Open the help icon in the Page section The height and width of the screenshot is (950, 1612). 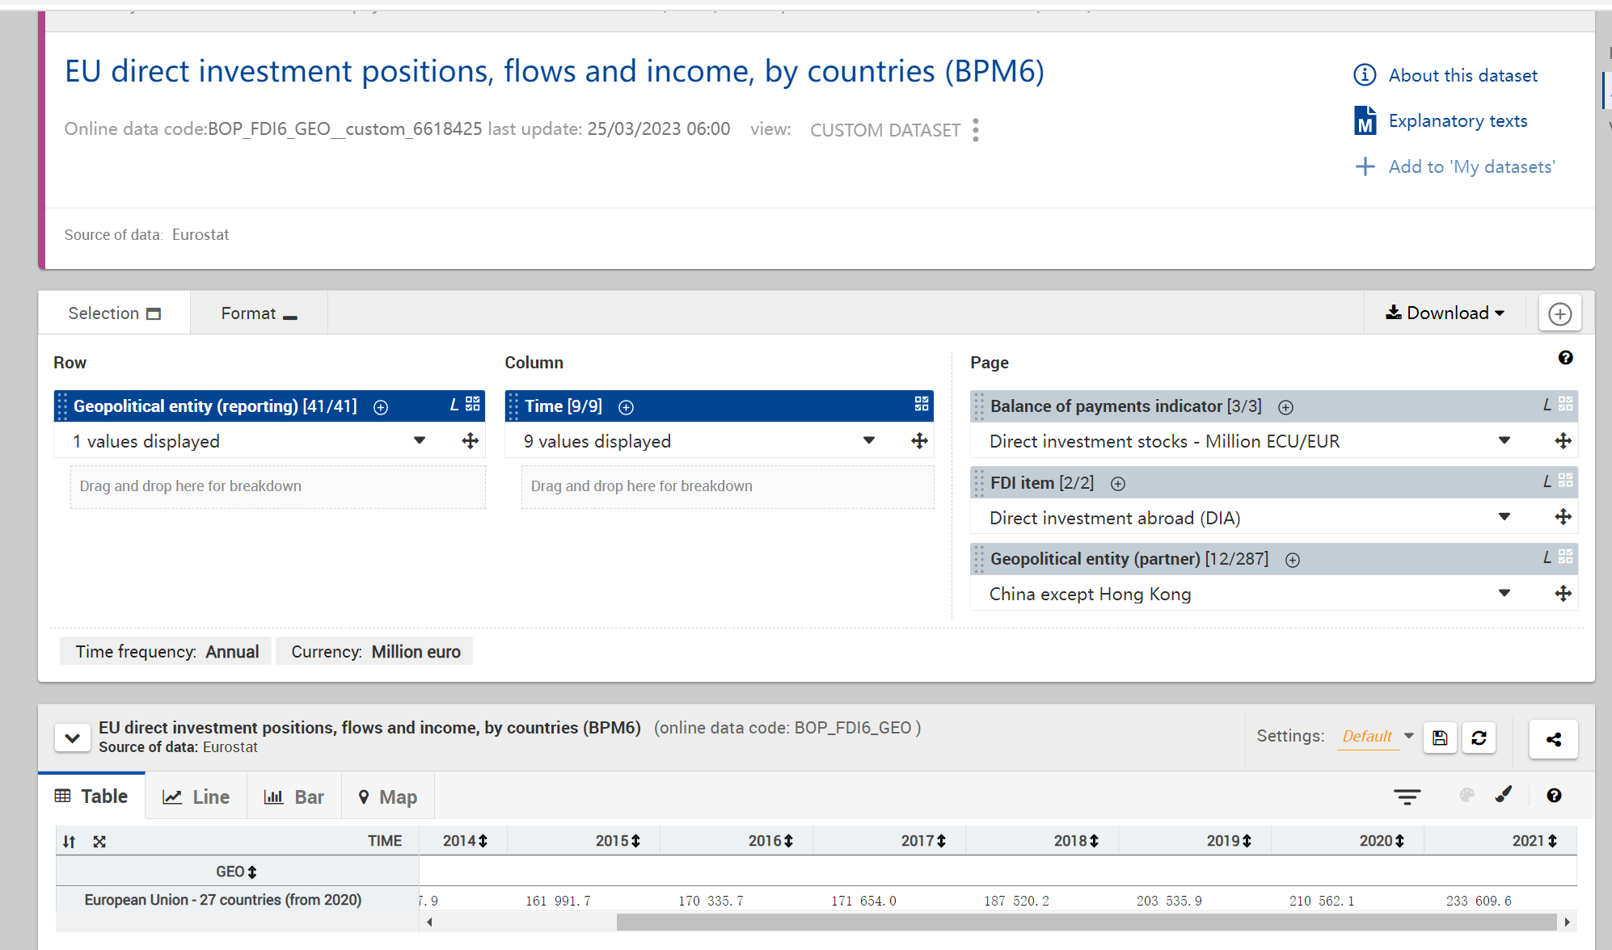[1565, 358]
